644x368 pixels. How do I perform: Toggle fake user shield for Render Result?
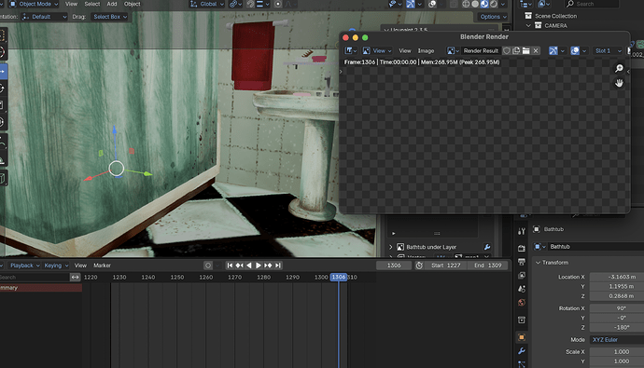tap(507, 51)
